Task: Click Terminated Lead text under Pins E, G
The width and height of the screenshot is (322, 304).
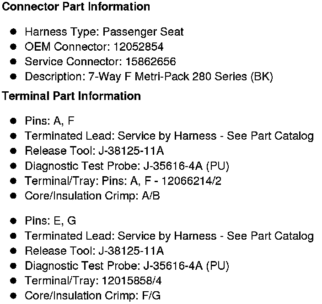Action: point(169,236)
